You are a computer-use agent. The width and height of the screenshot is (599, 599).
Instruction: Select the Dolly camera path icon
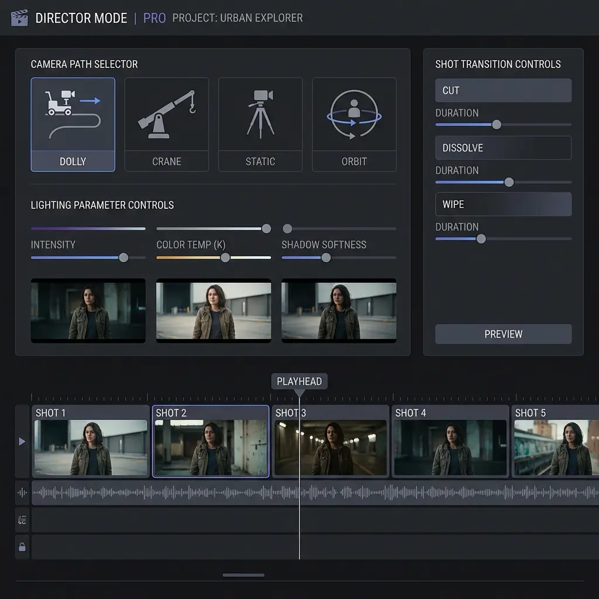[73, 114]
